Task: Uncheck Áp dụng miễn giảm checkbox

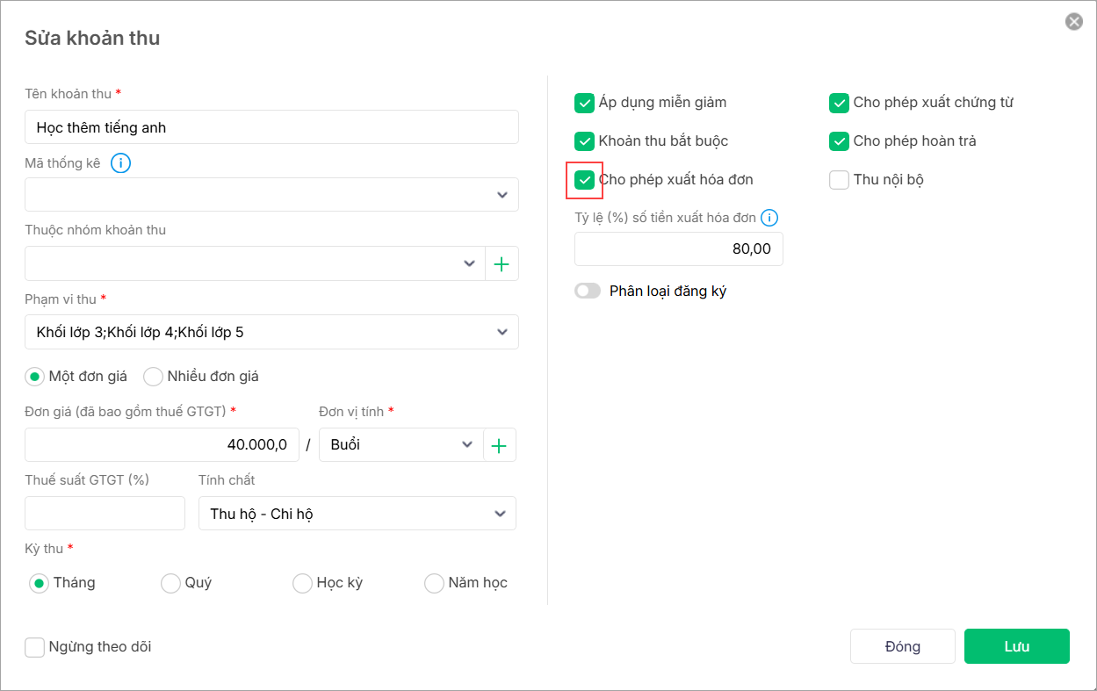Action: click(x=585, y=103)
